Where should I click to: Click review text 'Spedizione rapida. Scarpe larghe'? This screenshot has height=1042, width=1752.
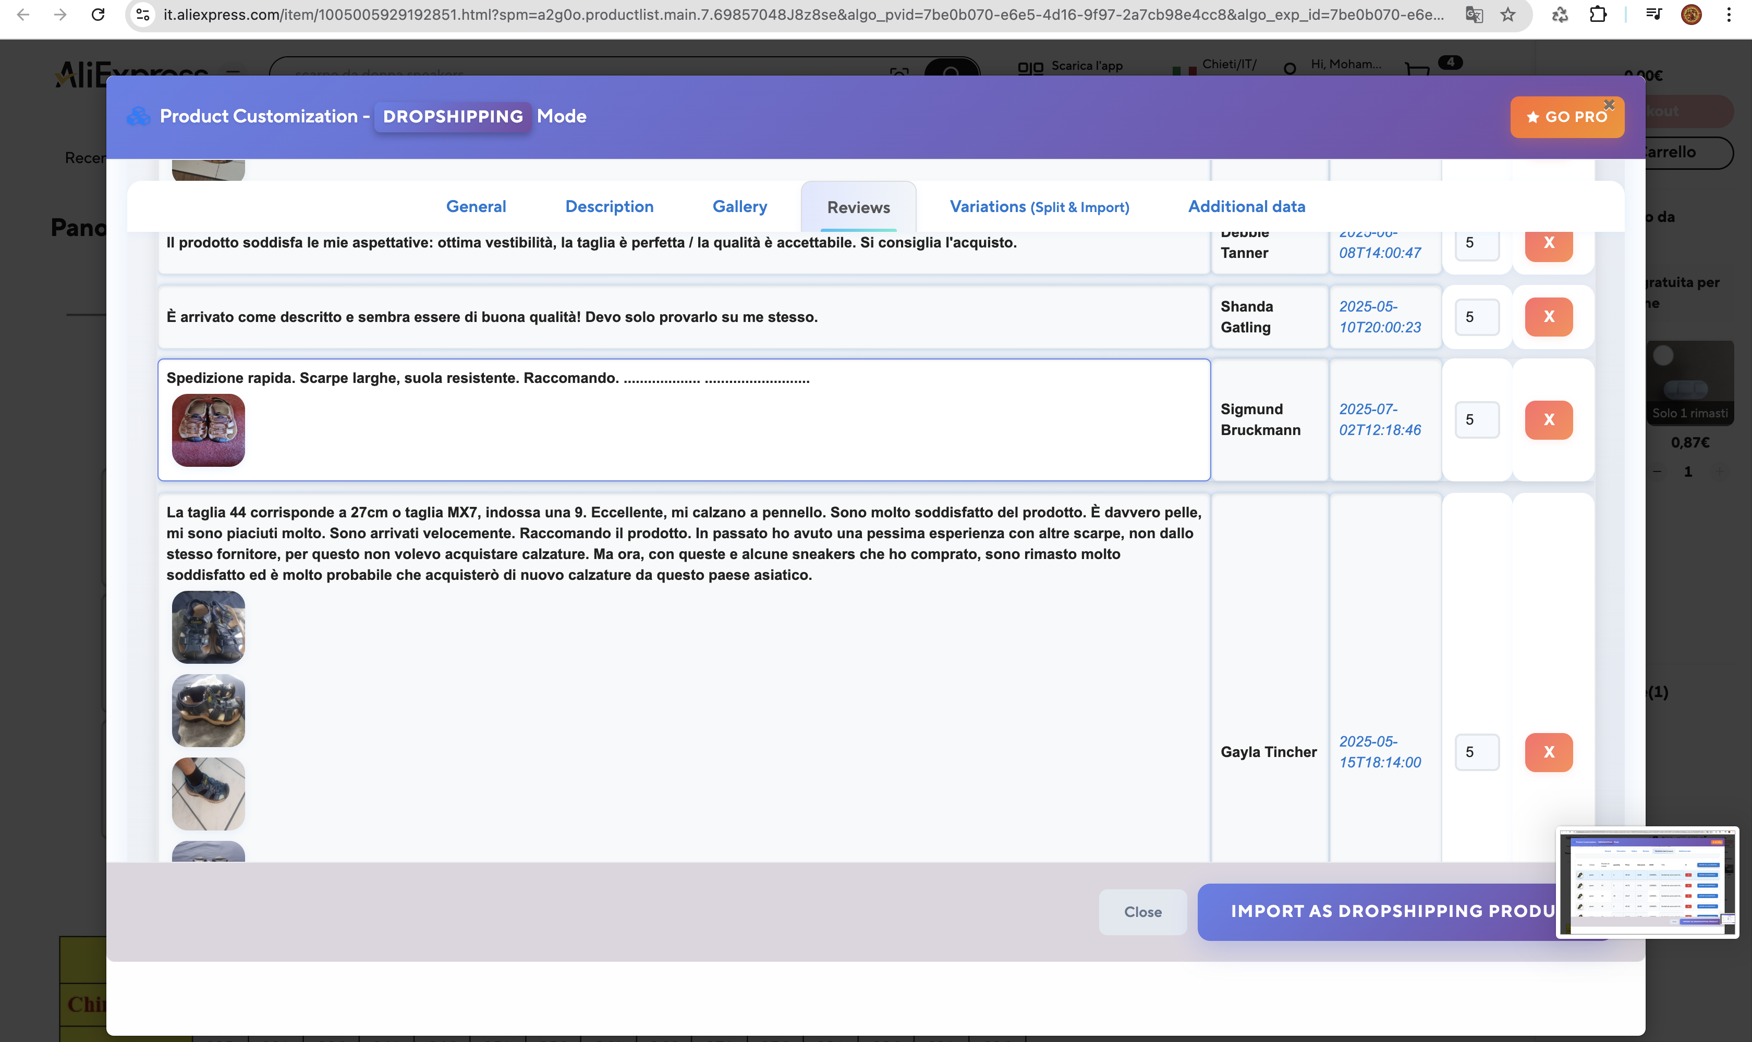tap(488, 378)
